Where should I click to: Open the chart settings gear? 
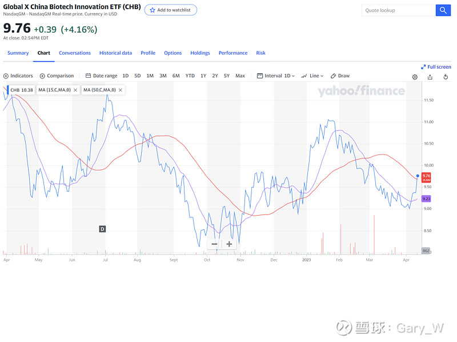coord(415,77)
